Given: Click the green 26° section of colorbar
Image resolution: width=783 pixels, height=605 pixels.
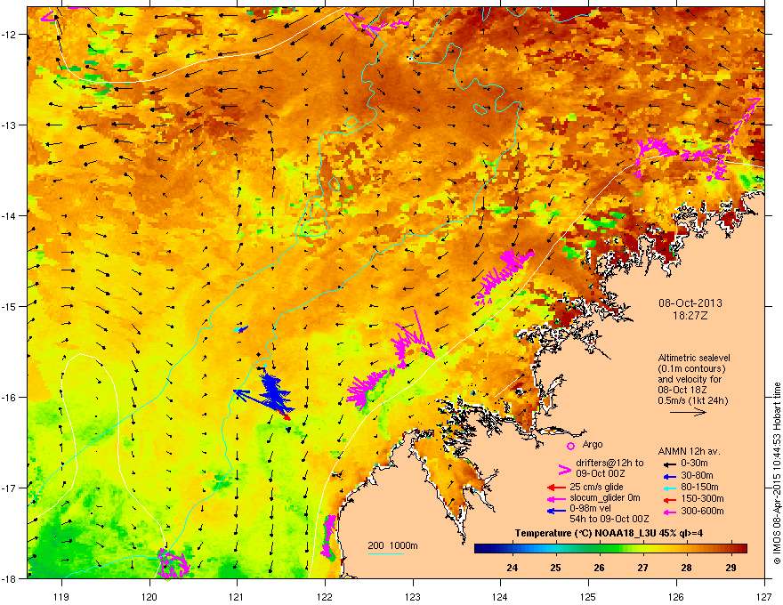Looking at the screenshot, I should click(599, 548).
